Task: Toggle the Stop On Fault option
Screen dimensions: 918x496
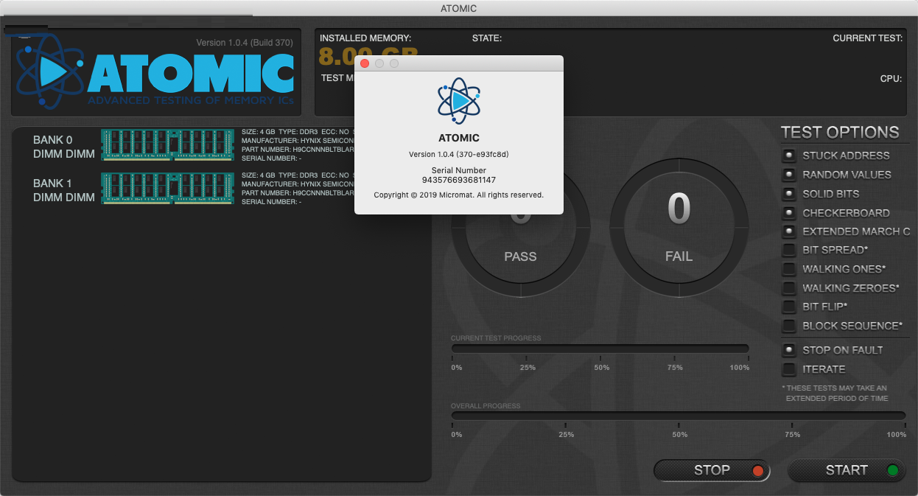Action: [789, 350]
